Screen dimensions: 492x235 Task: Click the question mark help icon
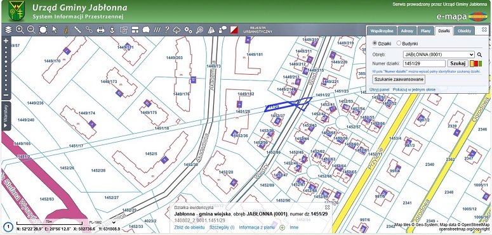(x=167, y=30)
